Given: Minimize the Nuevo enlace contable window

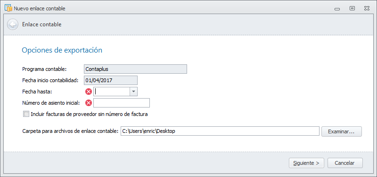Looking at the screenshot, I should [337, 8].
